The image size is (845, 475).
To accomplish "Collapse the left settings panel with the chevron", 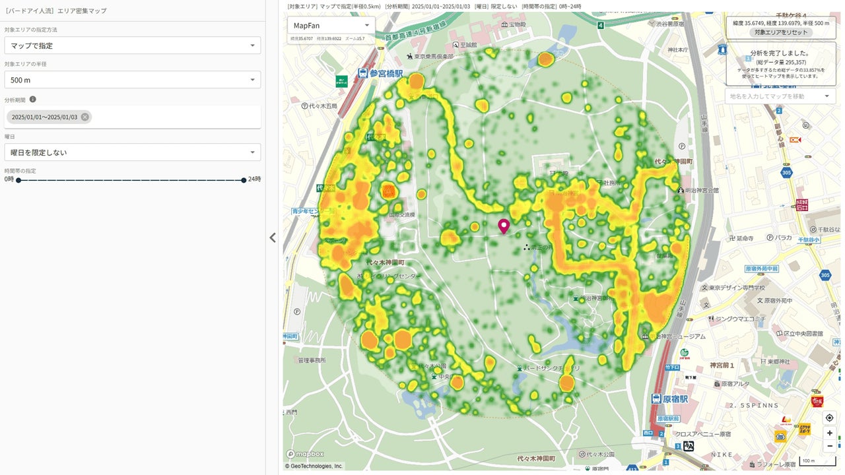I will 273,237.
